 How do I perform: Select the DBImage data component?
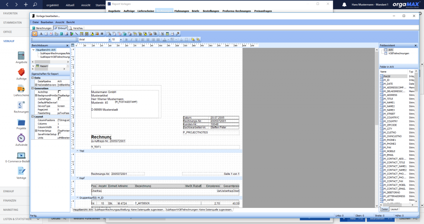click(130, 34)
